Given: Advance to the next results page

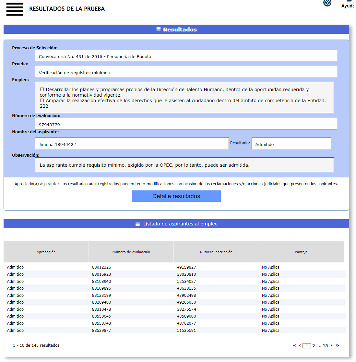Looking at the screenshot, I should [331, 345].
